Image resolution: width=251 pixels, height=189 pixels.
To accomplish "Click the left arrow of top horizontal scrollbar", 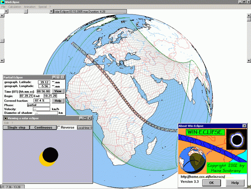I will point(6,11).
